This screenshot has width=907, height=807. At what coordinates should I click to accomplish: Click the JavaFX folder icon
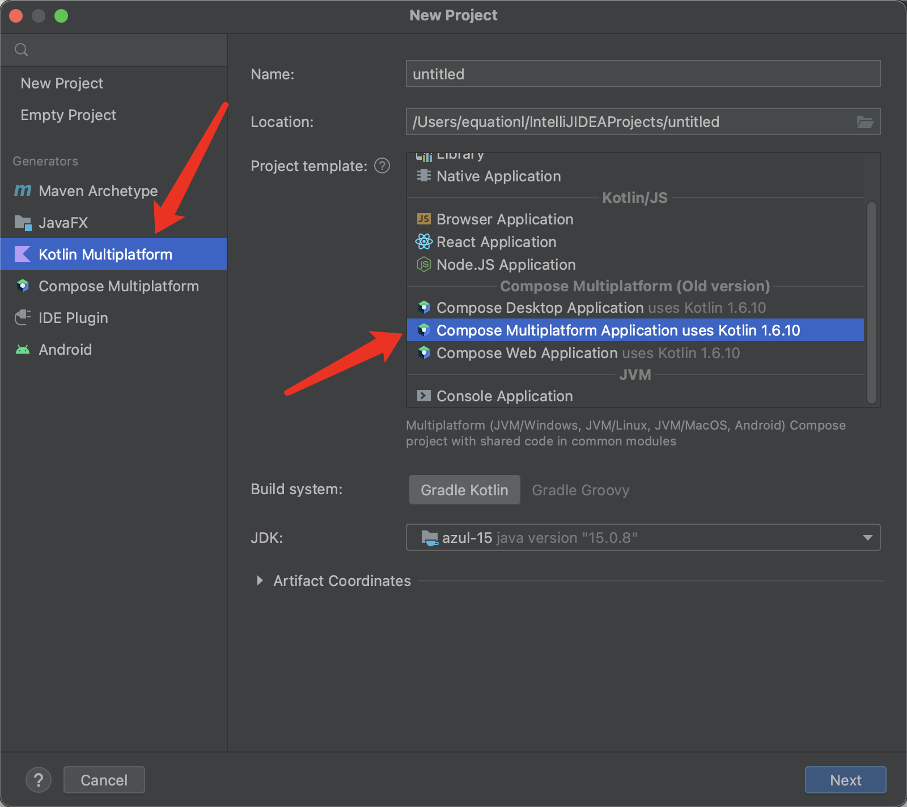tap(23, 223)
